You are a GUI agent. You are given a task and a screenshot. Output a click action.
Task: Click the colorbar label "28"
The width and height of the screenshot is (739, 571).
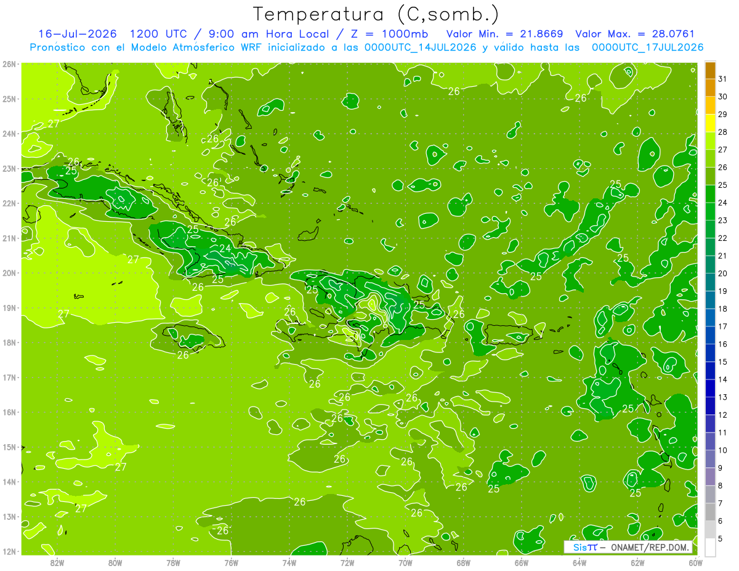coord(722,132)
